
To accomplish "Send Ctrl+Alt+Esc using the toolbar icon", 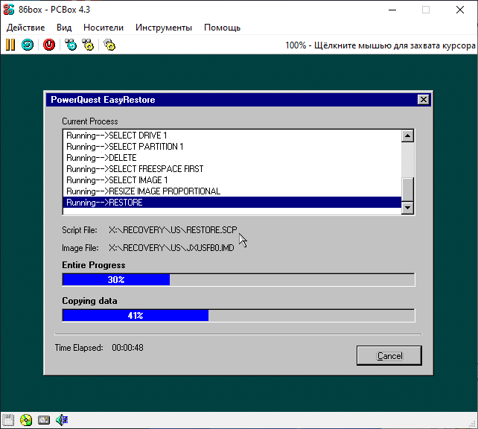I will coord(88,45).
